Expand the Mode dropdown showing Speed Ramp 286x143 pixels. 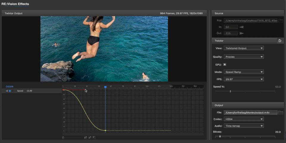click(x=244, y=72)
